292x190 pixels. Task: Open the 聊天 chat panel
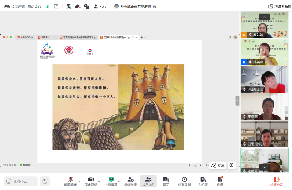click(x=166, y=181)
